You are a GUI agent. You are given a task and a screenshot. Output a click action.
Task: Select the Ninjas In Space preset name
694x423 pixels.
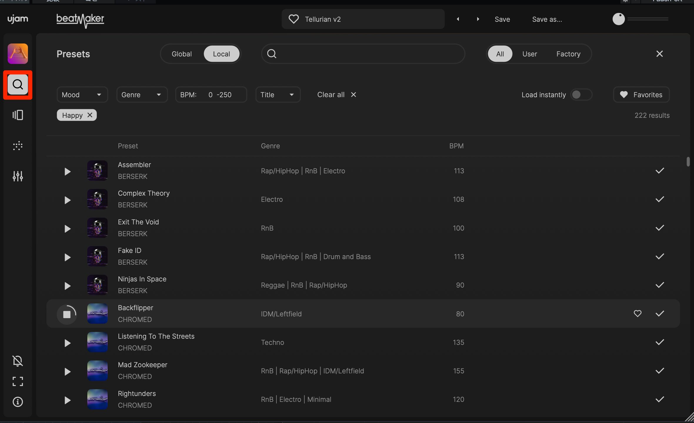142,279
